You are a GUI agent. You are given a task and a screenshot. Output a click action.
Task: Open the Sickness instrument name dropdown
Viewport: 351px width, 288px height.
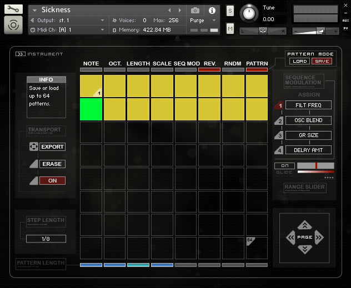[x=34, y=10]
